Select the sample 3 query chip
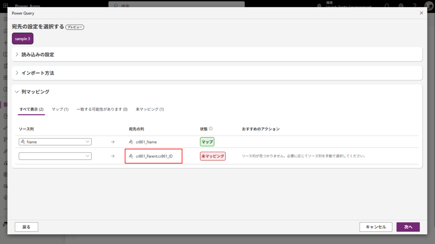 pos(23,39)
